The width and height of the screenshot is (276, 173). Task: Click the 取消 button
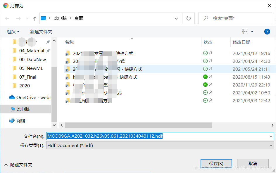coord(253,164)
